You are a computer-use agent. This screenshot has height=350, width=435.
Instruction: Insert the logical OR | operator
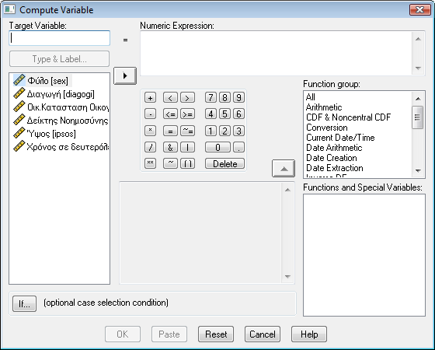(x=187, y=147)
